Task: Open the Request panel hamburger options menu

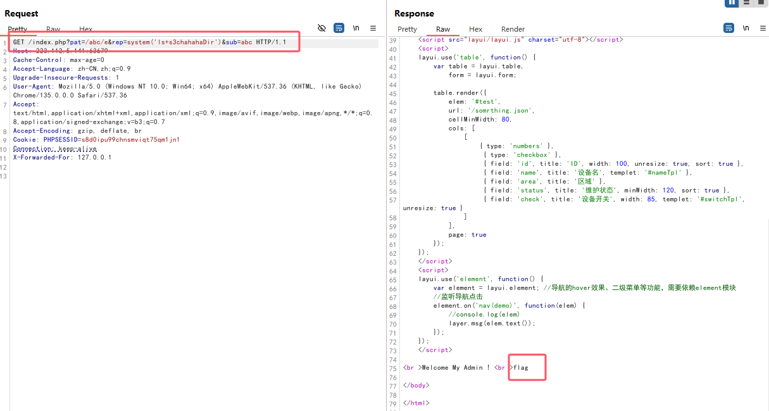Action: [373, 28]
